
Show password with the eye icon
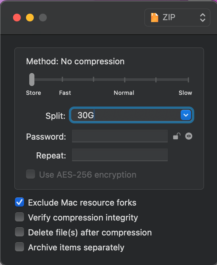pos(189,136)
